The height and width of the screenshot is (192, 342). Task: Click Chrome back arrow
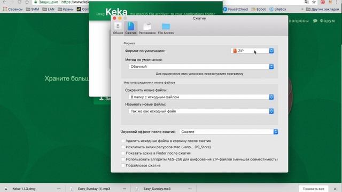point(5,2)
